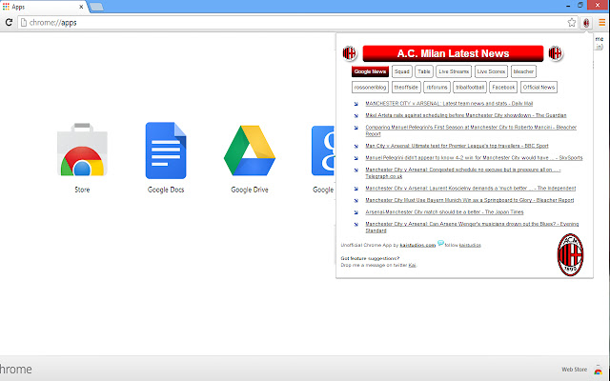
Task: Click the page icon in the address bar
Action: coord(24,23)
